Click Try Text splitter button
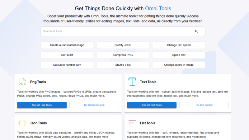Image resolution: width=249 pixels, height=140 pixels. coord(204,105)
